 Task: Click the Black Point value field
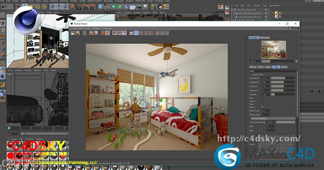coord(266,111)
